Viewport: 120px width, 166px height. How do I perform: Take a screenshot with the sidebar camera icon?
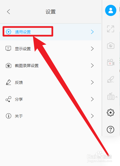tap(111, 46)
